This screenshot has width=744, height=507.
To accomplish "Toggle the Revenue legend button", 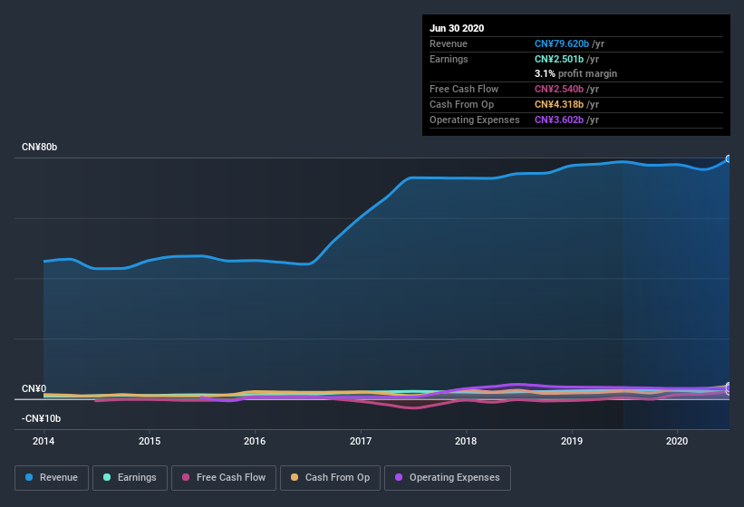I will (x=52, y=478).
